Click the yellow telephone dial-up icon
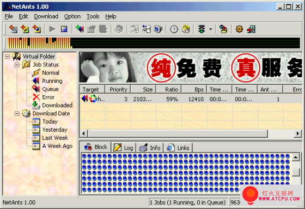This screenshot has width=305, height=209. [186, 29]
